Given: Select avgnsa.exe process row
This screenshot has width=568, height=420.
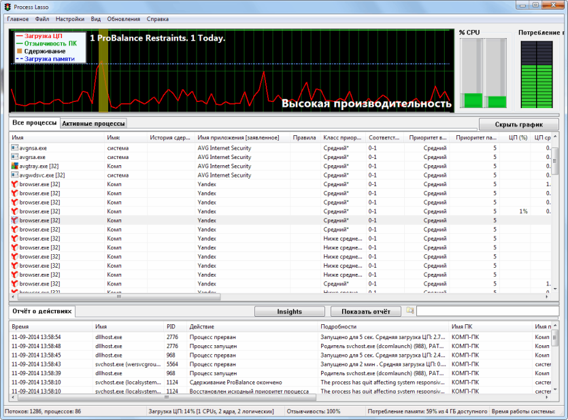Looking at the screenshot, I should click(x=280, y=147).
